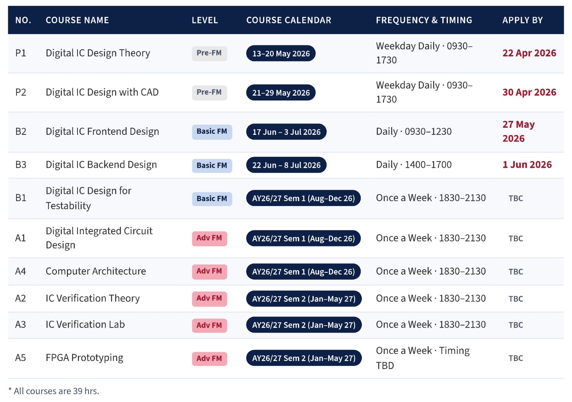Image resolution: width=572 pixels, height=402 pixels.
Task: Click the 22 Apr 2026 apply-by date
Action: [529, 53]
